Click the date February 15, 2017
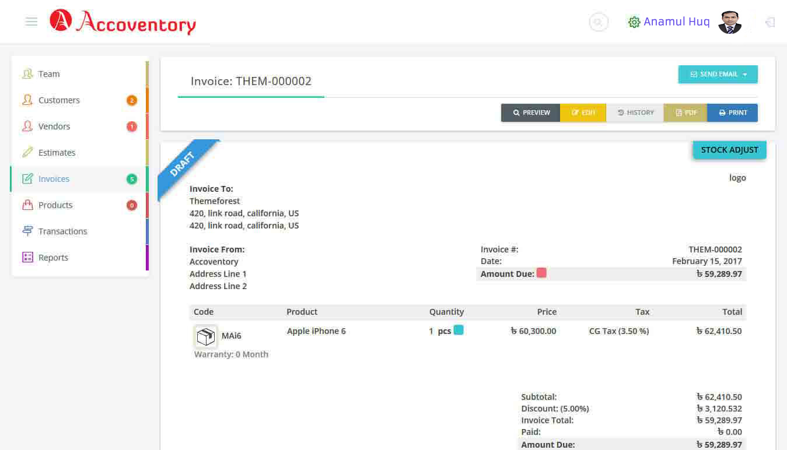787x450 pixels. 707,261
